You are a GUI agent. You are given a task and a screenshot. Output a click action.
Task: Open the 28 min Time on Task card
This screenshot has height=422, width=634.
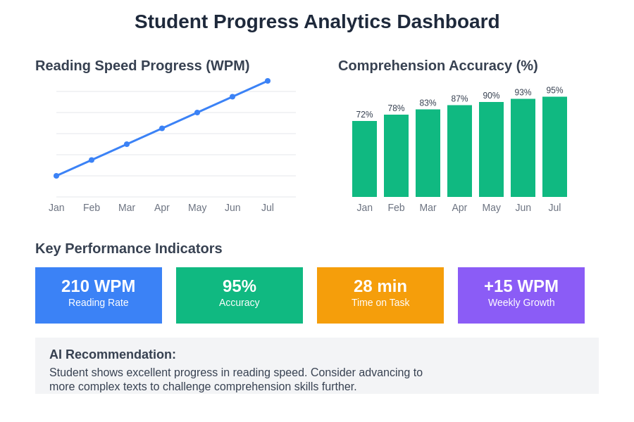click(x=380, y=295)
